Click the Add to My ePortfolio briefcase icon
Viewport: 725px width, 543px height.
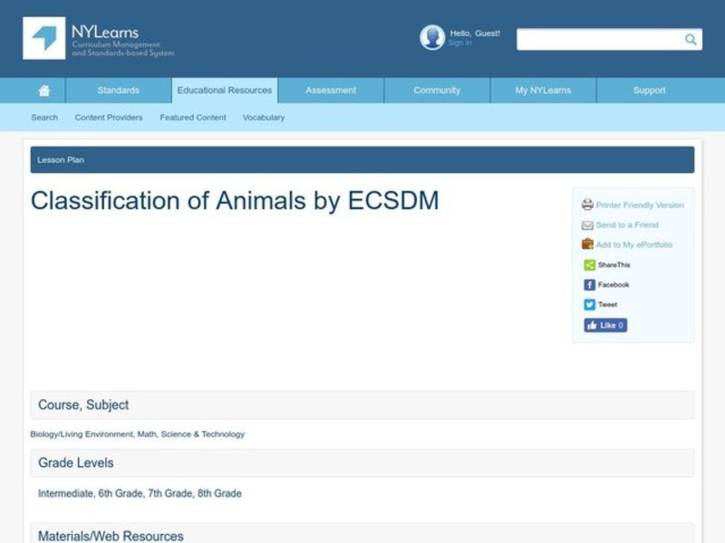click(587, 244)
